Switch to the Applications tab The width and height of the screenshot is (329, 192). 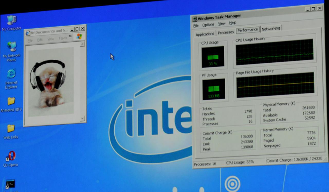click(x=205, y=34)
